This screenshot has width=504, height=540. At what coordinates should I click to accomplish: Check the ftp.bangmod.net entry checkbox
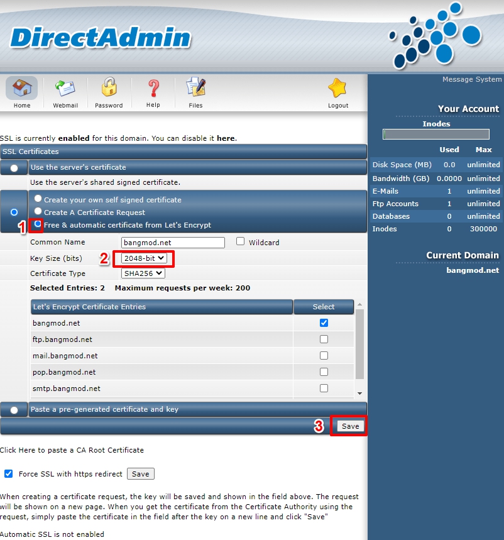point(324,339)
